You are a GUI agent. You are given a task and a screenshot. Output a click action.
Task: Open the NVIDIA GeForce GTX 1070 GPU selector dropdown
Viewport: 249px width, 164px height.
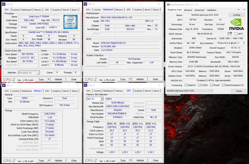coord(190,91)
